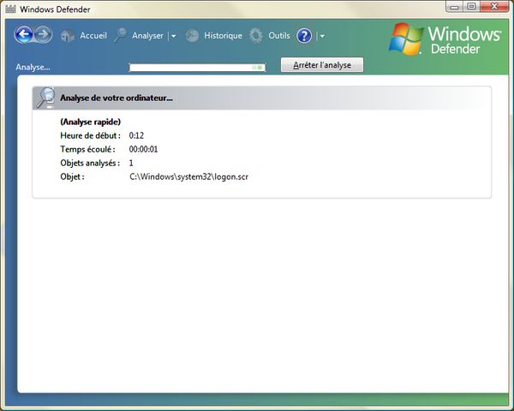Click the Historique toolbar icon
The width and height of the screenshot is (514, 411).
[192, 36]
